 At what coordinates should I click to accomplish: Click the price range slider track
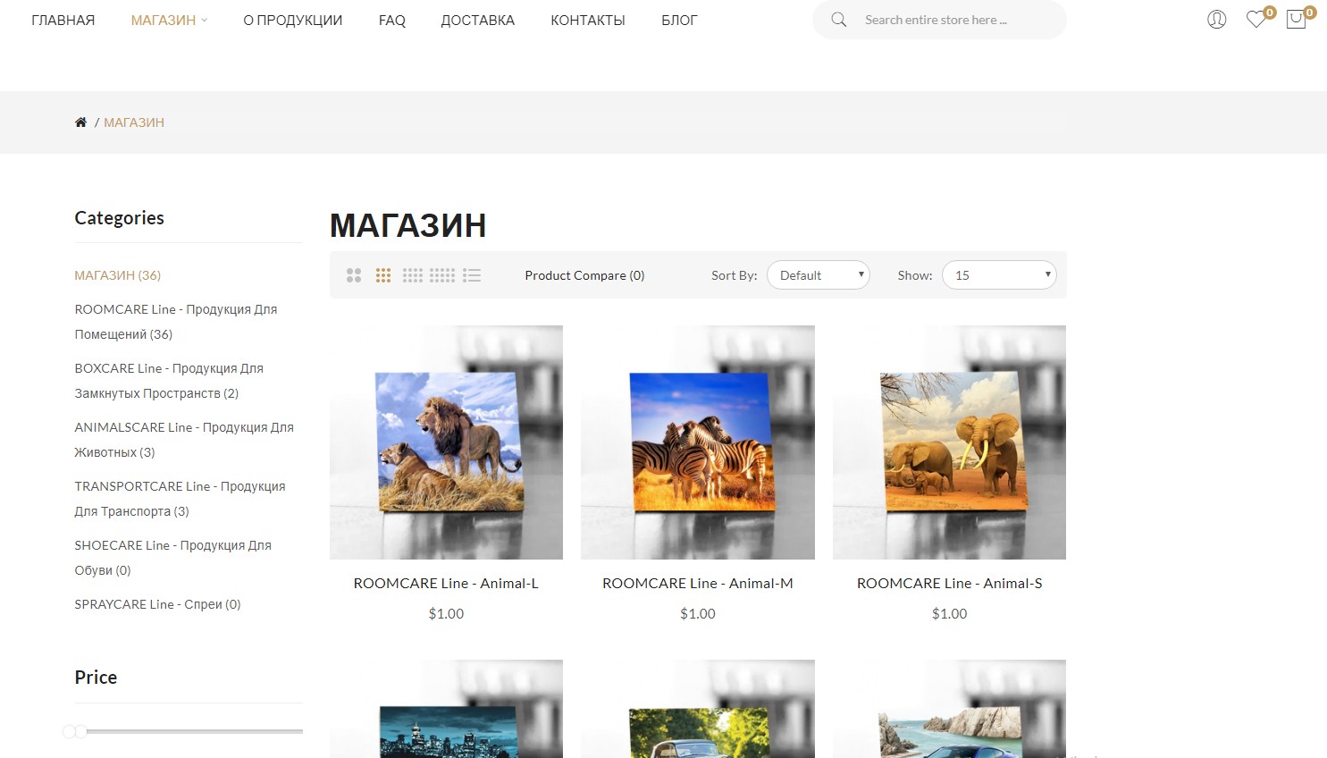(x=189, y=731)
